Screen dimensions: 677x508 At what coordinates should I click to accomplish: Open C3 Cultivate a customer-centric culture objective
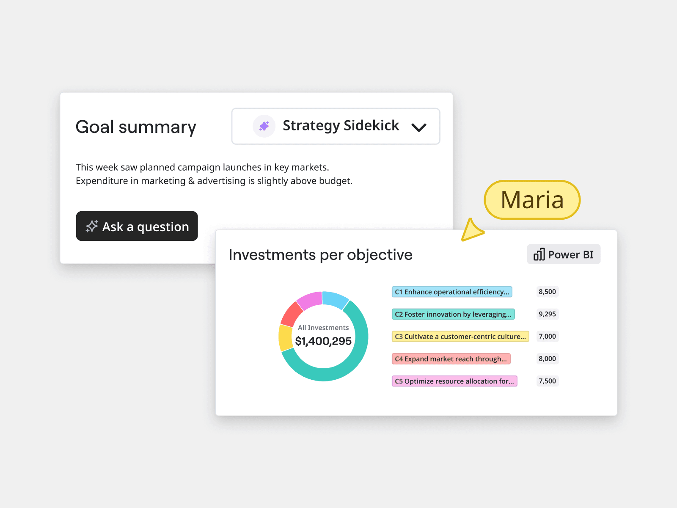click(460, 337)
